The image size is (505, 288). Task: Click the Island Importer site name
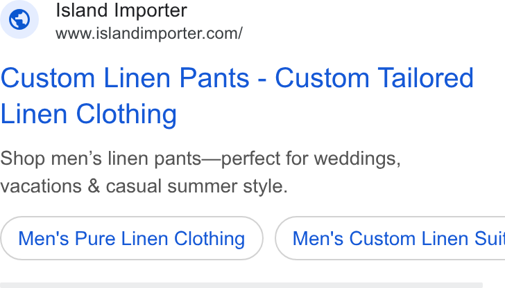pos(121,10)
